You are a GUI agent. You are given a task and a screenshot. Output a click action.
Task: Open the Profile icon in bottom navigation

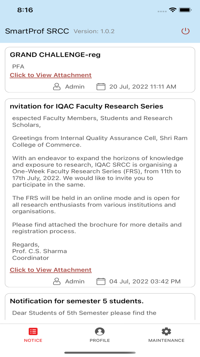tap(100, 331)
